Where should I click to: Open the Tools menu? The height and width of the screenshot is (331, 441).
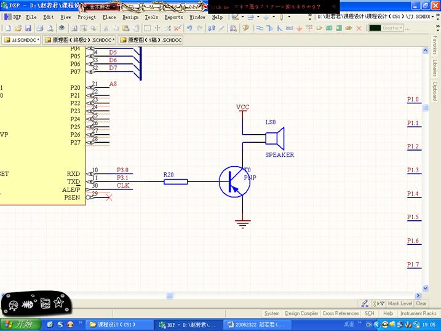(151, 17)
